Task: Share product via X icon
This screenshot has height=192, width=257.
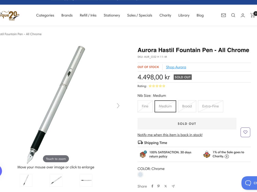Action: 165,186
